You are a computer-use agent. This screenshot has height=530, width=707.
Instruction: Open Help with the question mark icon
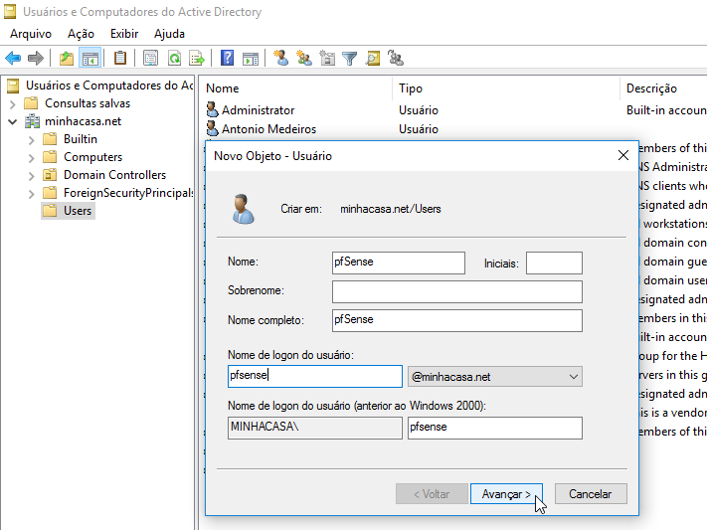(227, 59)
